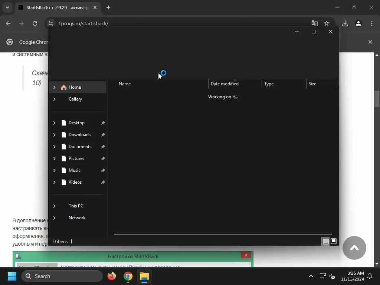Screen dimensions: 380x285
Task: Go forward in Chrome
Action: coord(22,23)
